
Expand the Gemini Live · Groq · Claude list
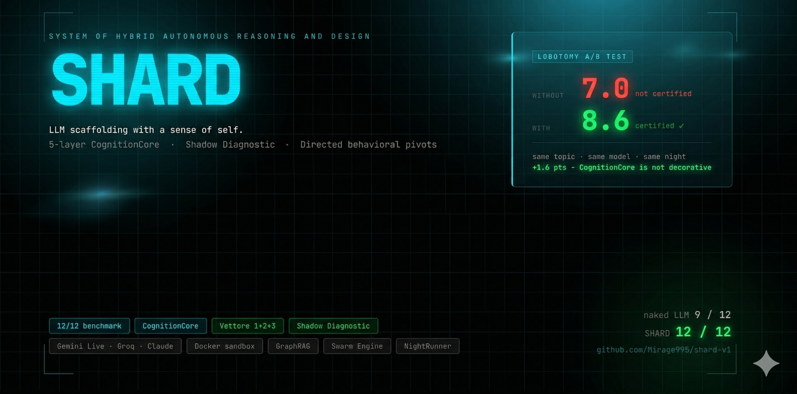click(115, 346)
